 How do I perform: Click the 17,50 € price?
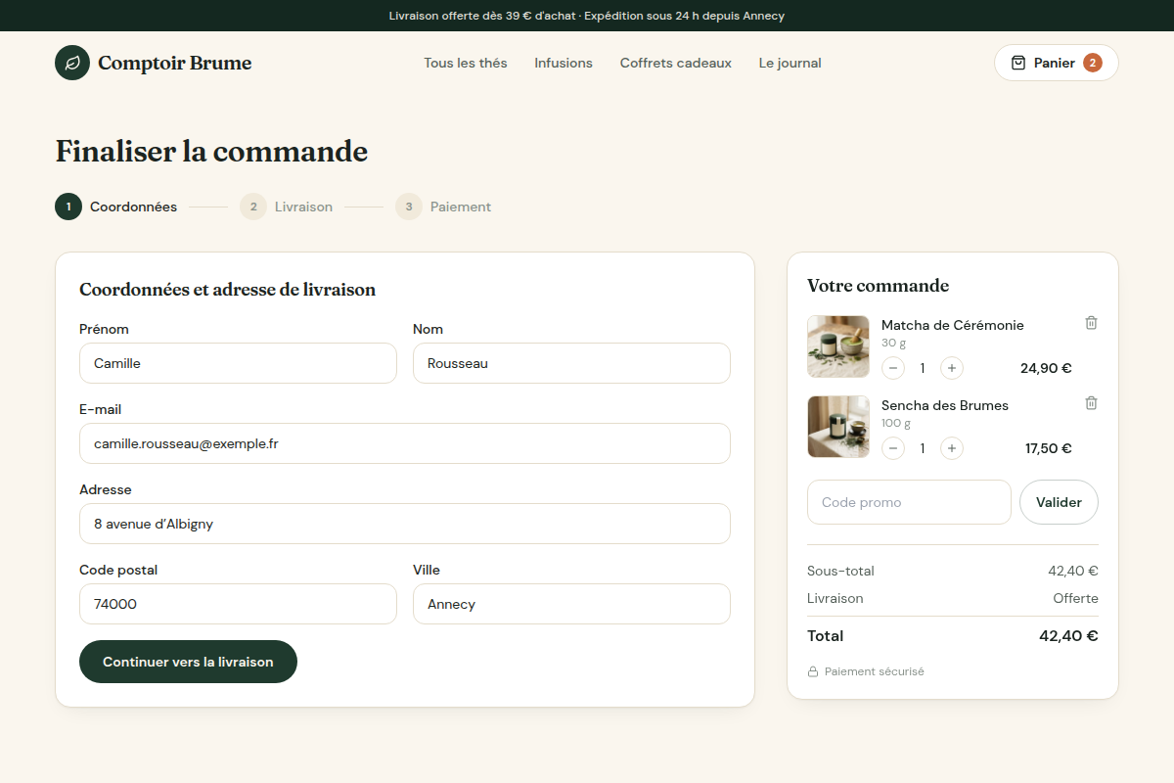[x=1049, y=448]
